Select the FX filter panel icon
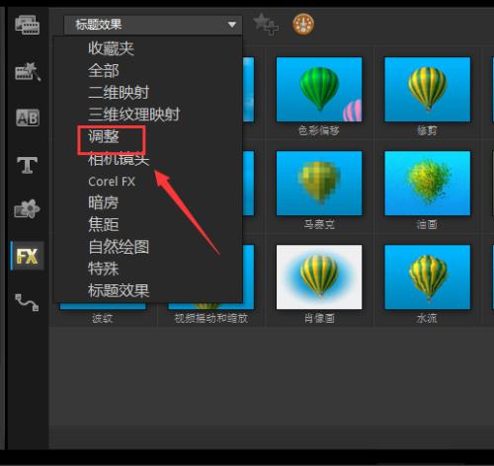The height and width of the screenshot is (466, 494). 27,256
